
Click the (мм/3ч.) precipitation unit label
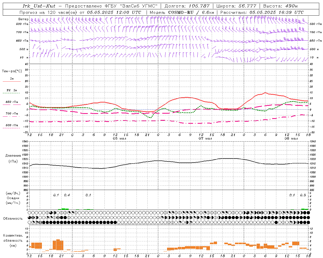(13, 193)
